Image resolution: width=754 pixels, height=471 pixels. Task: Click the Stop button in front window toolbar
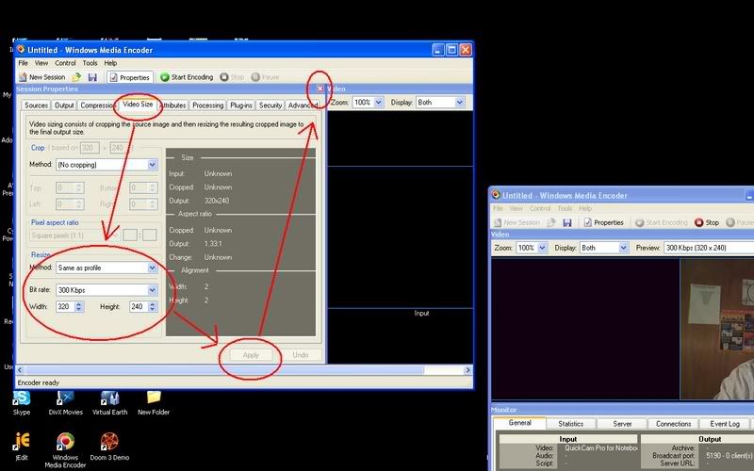232,77
